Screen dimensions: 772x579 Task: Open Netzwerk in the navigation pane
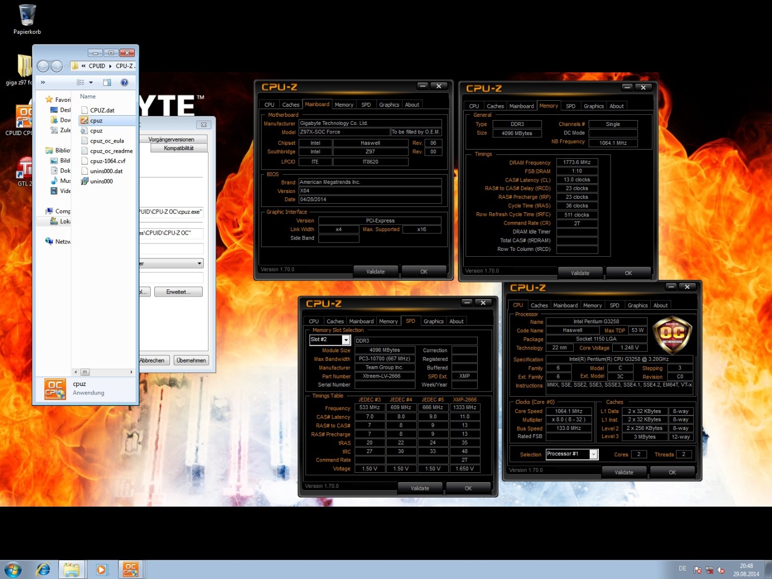coord(58,242)
